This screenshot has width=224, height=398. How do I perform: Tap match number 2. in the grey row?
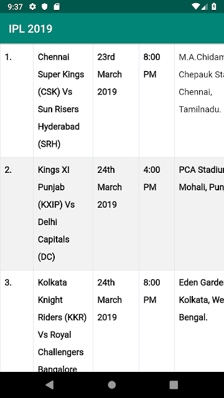pyautogui.click(x=8, y=170)
